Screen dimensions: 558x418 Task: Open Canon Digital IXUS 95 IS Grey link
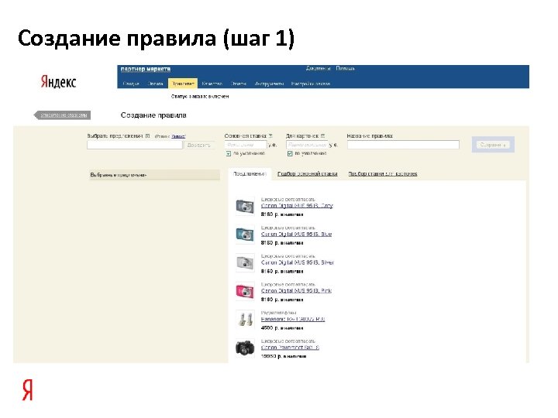(297, 206)
